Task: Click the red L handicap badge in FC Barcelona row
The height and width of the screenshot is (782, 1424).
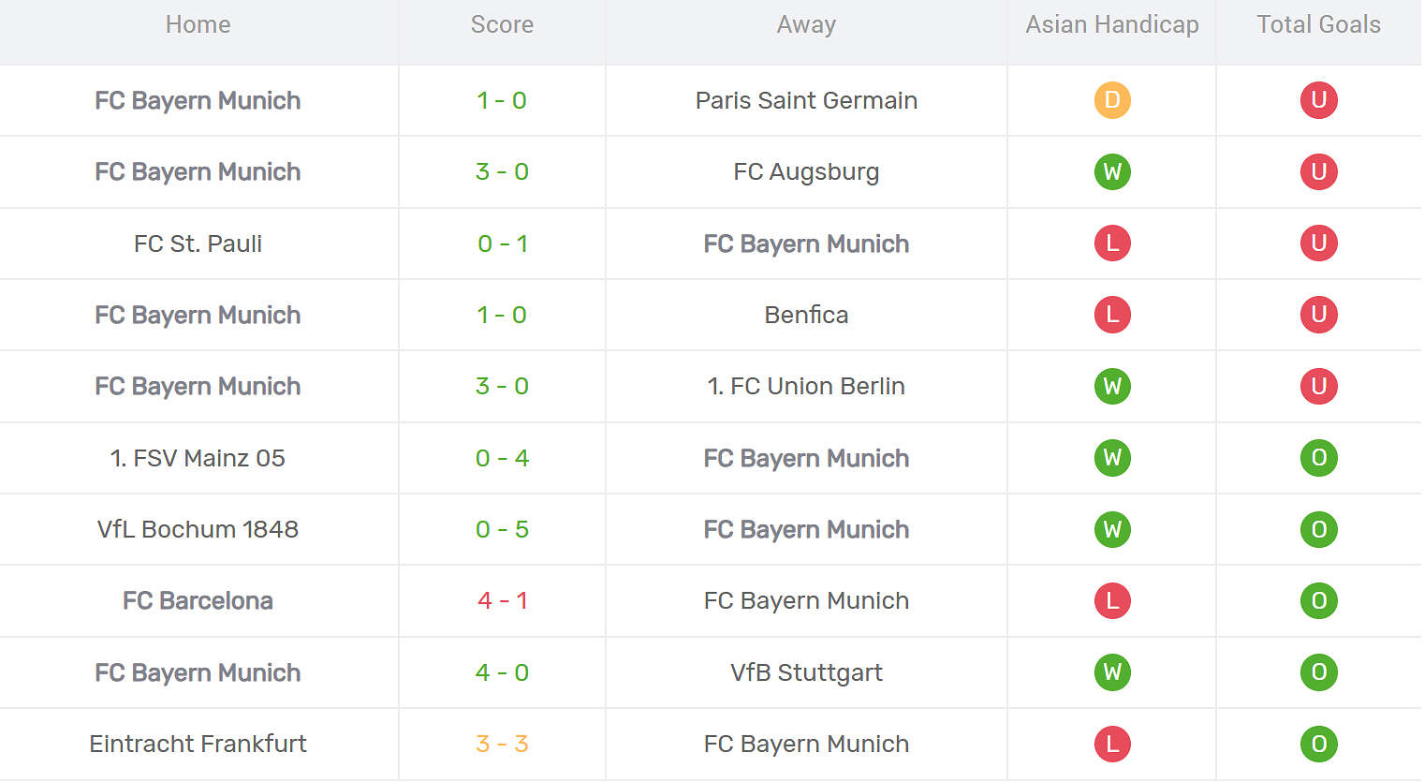Action: (1112, 601)
